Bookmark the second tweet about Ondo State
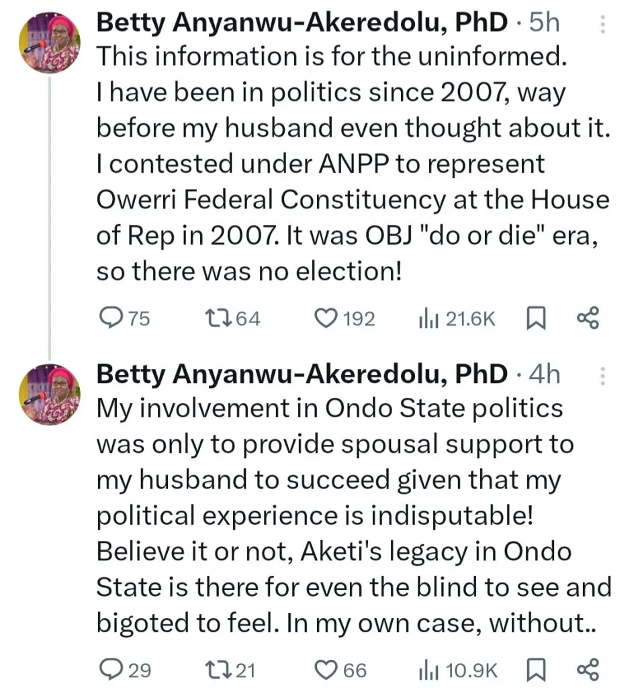The height and width of the screenshot is (688, 634). pos(535,669)
